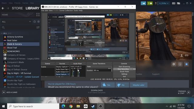
Task: Toggle favorite star for Blade & Sorcery
Action: point(186,64)
